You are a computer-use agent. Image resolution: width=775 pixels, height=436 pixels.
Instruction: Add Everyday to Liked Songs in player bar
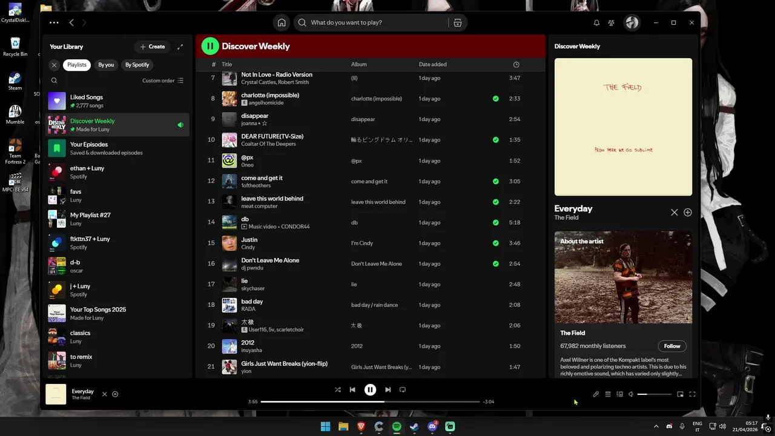(115, 394)
